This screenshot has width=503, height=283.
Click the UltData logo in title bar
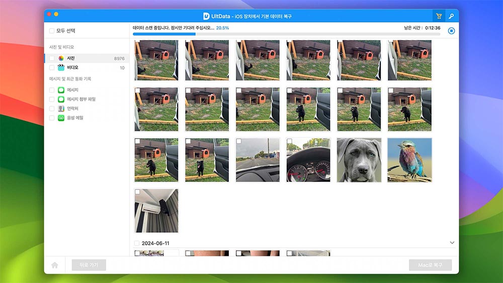[x=206, y=16]
